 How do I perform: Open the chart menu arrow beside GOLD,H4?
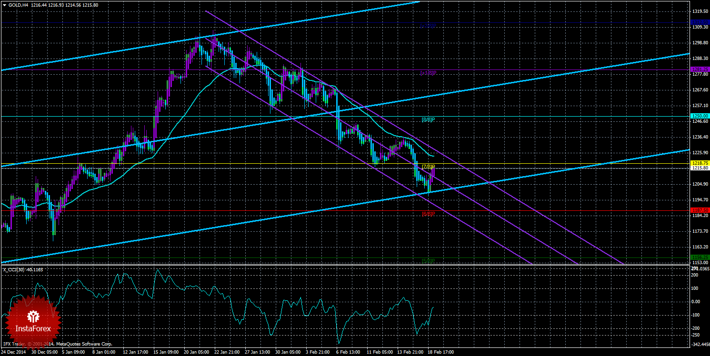pos(4,4)
